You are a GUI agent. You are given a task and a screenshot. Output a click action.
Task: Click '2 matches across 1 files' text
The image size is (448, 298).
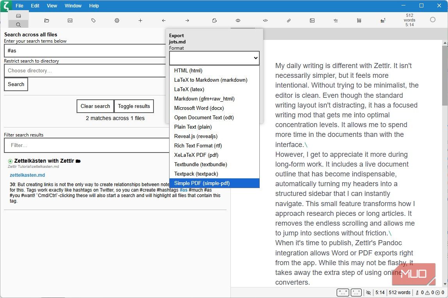[115, 118]
